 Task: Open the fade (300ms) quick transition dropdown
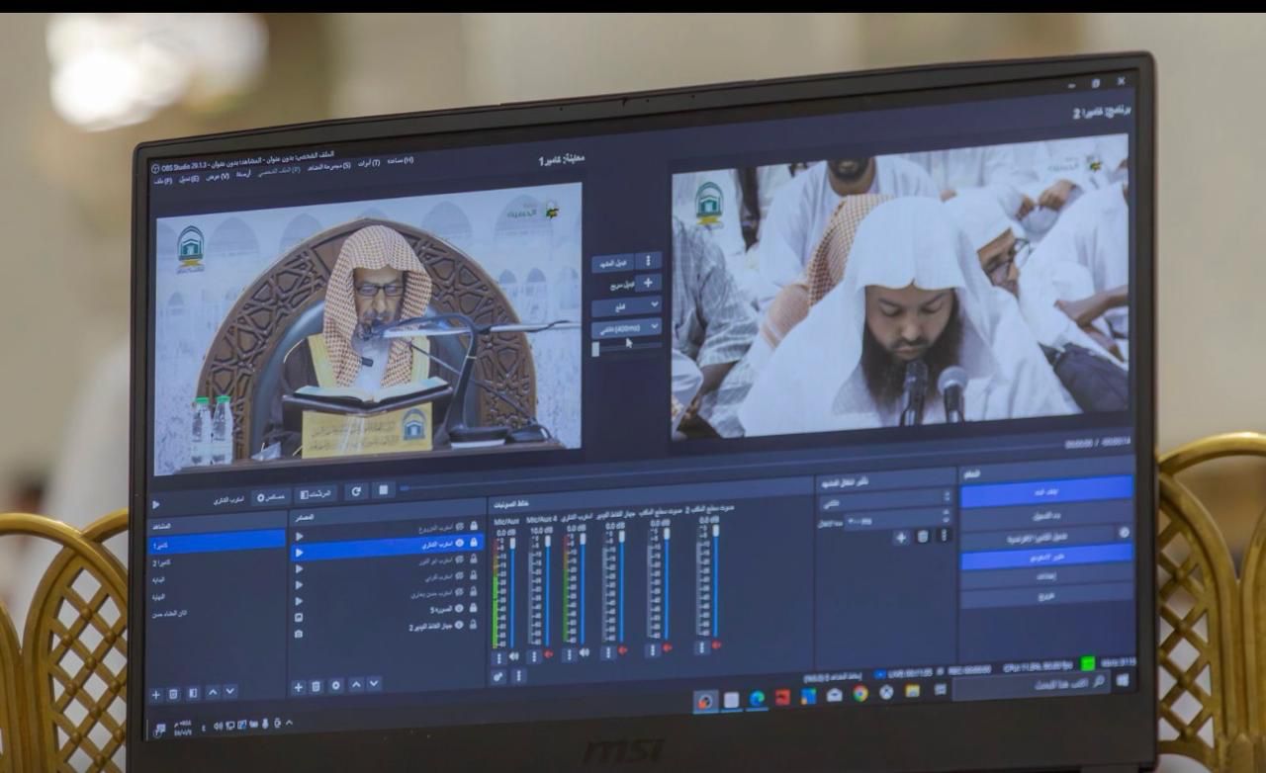[x=626, y=329]
